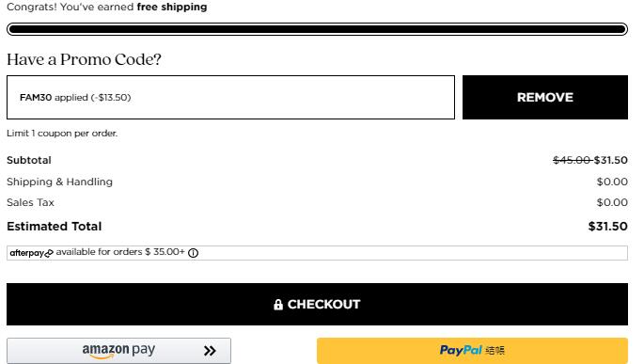Click the PayPal logo wordmark
The width and height of the screenshot is (644, 364).
461,350
